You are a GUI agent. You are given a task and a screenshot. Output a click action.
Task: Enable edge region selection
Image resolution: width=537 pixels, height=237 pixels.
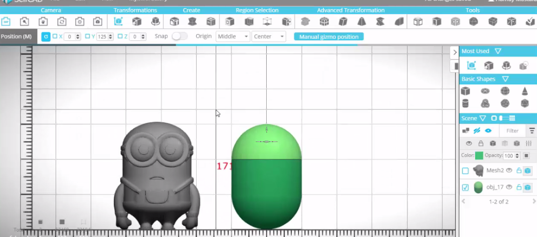click(x=249, y=21)
